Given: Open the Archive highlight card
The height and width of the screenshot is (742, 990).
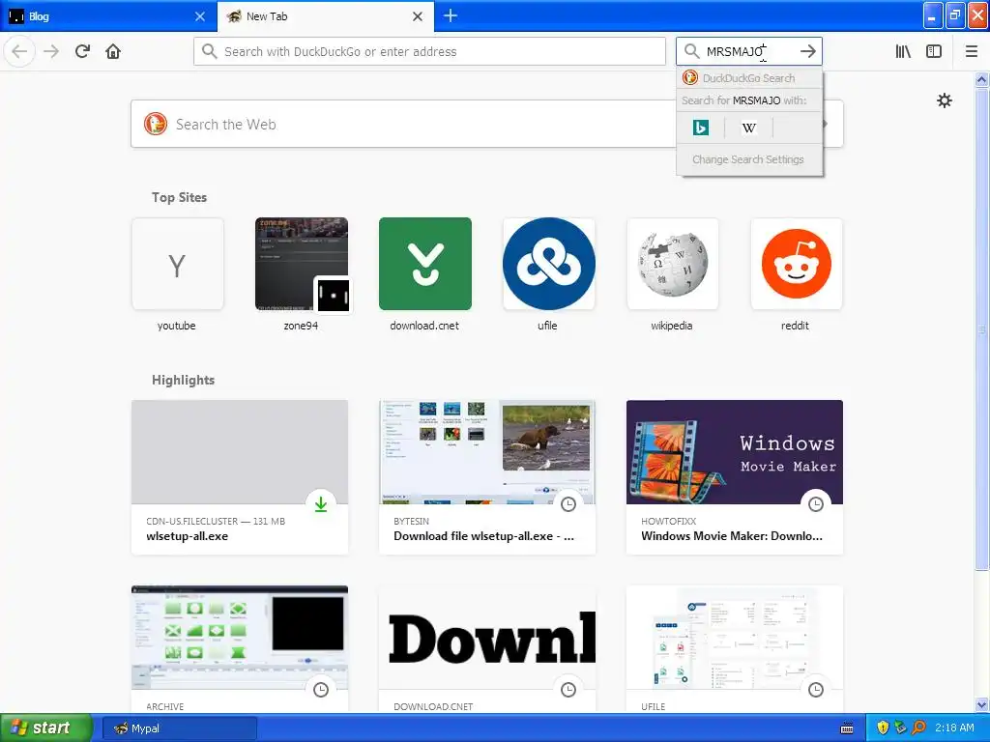Looking at the screenshot, I should [x=240, y=649].
